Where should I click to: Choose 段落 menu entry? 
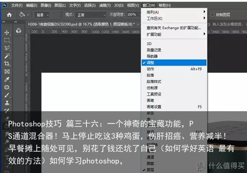tap(174, 75)
